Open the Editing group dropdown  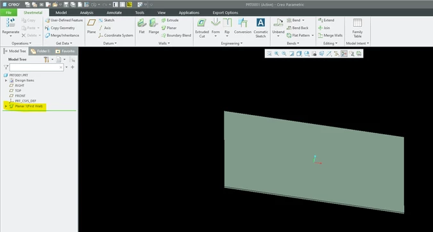(330, 43)
